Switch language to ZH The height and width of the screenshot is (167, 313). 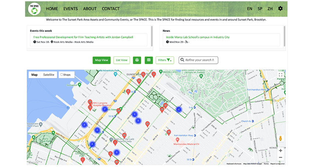[x=270, y=9]
